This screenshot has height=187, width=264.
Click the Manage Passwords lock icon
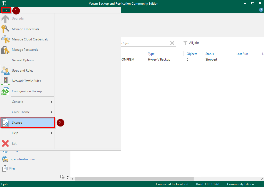coord(5,50)
